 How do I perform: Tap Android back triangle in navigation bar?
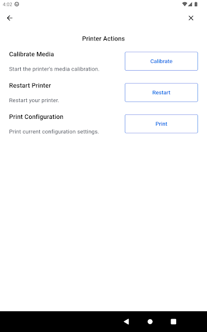point(126,322)
